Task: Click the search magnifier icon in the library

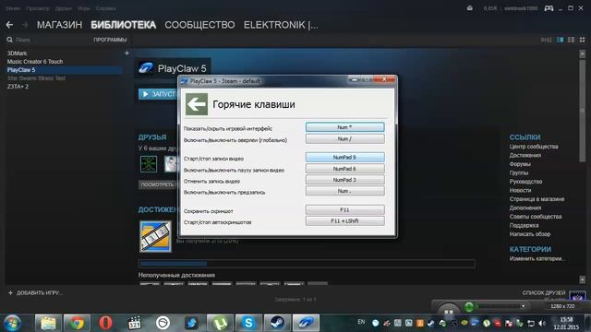Action: [x=10, y=40]
